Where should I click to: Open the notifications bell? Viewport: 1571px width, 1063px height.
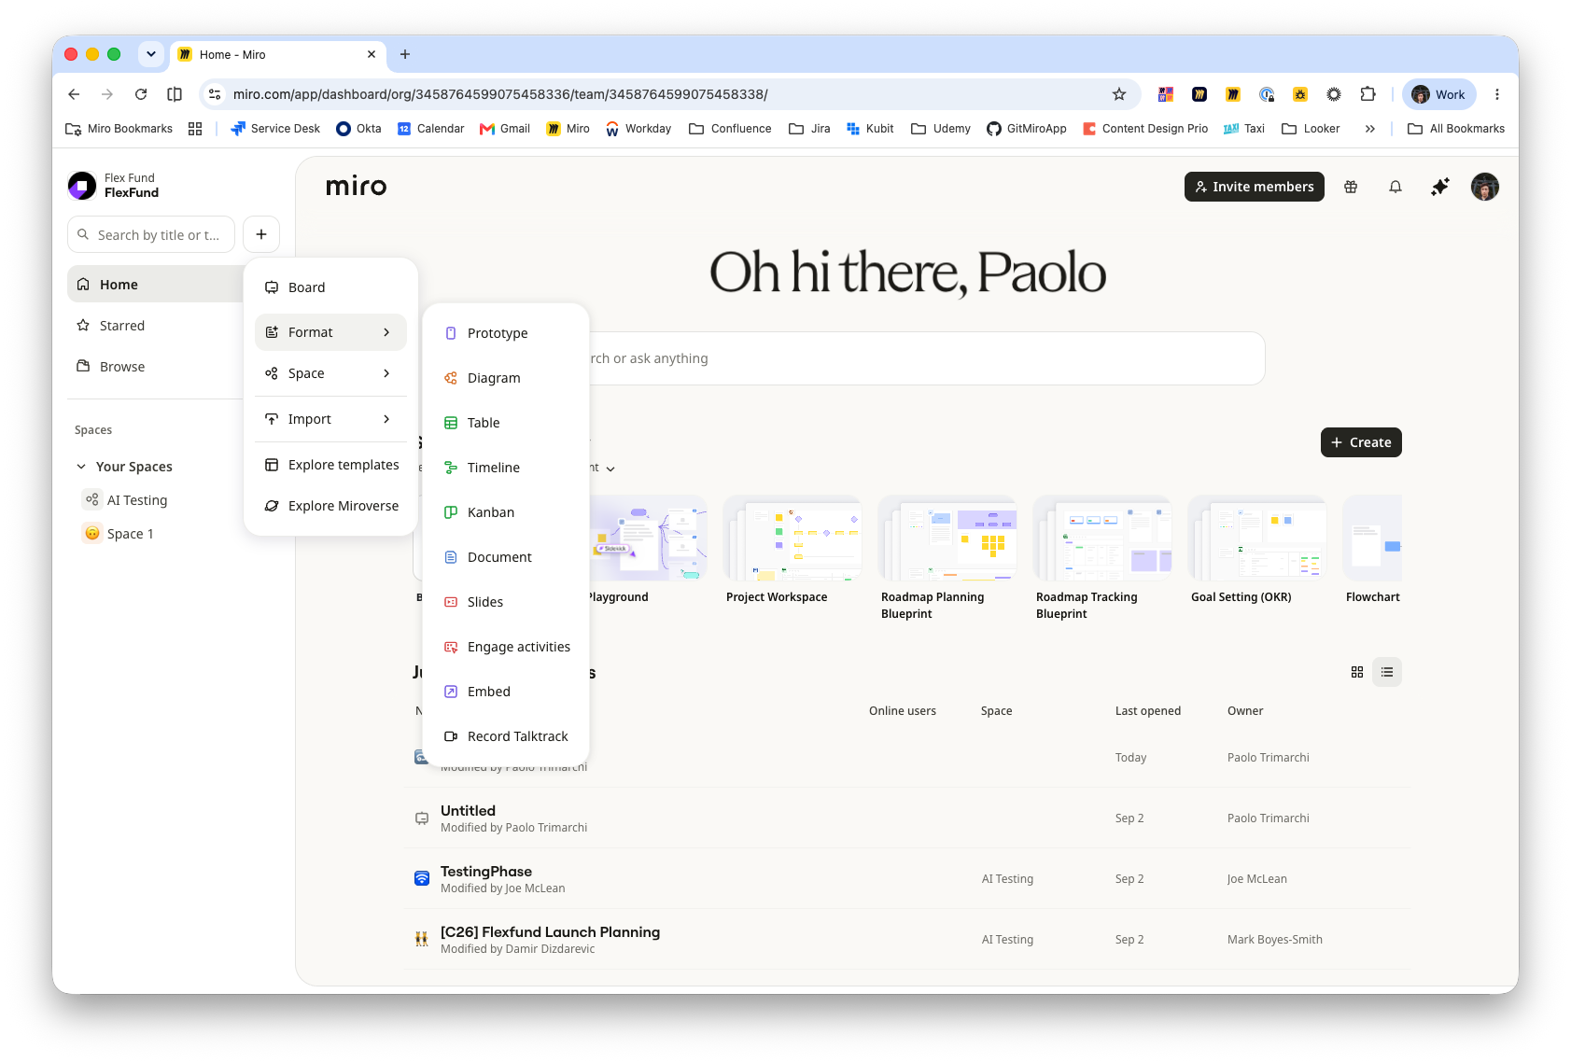tap(1396, 187)
